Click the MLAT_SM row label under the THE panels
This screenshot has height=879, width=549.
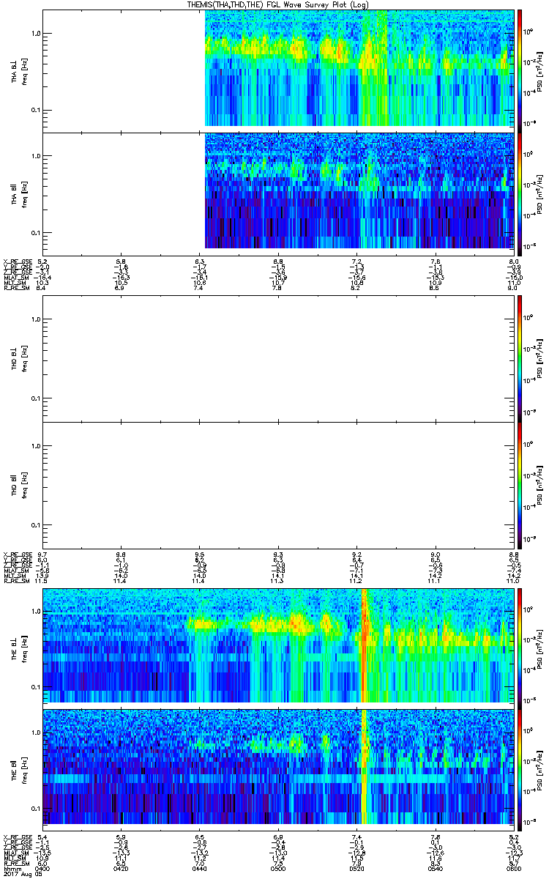coord(15,852)
